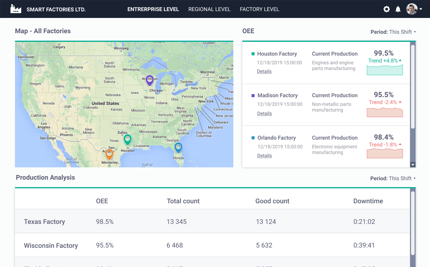430x267 pixels.
Task: Switch to the Factory Level tab
Action: [259, 9]
